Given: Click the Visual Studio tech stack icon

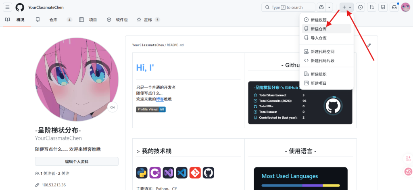Looking at the screenshot, I should pyautogui.click(x=168, y=173).
